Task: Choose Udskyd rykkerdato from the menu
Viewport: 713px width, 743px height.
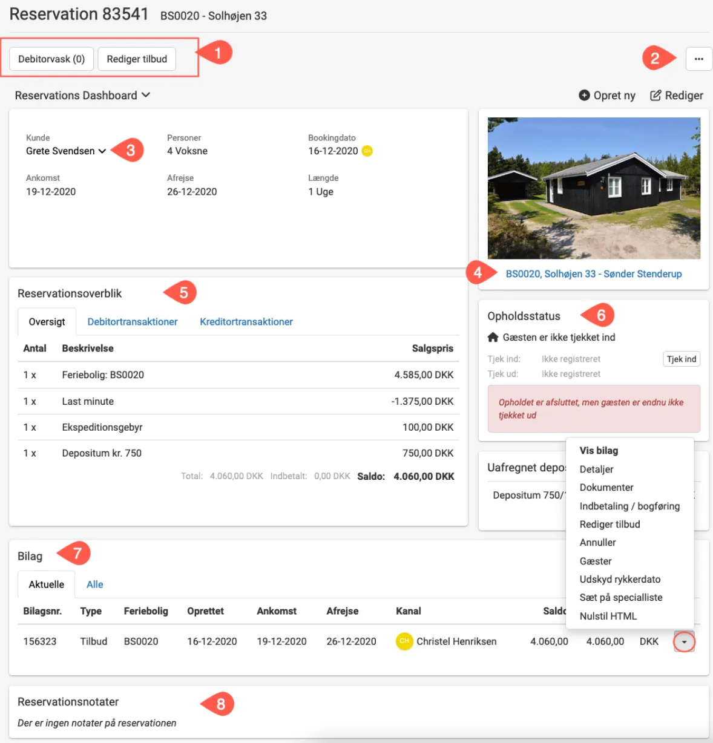Action: click(620, 580)
